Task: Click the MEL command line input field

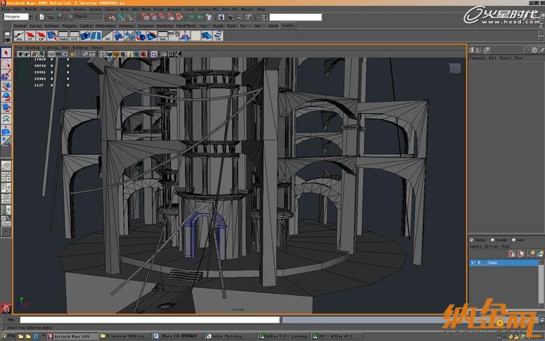Action: coord(145,319)
